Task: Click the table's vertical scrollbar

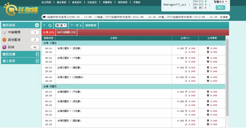Action: 227,77
